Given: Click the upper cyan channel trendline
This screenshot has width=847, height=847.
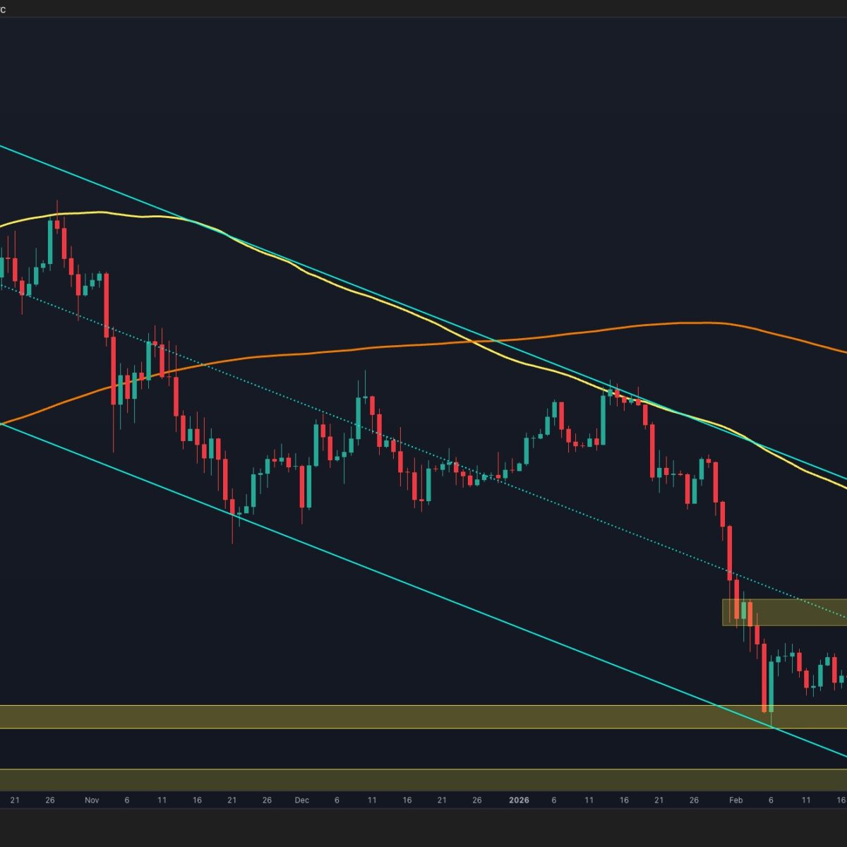Looking at the screenshot, I should pos(141,200).
